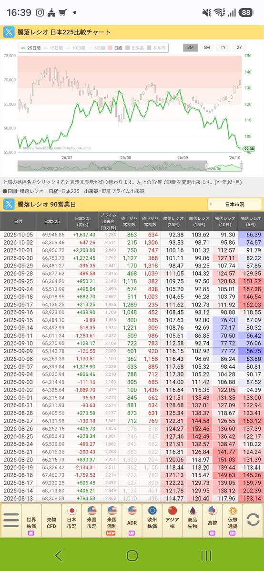264x571 pixels.
Task: Click the 騰落レシオ(25日) column header
Action: (173, 221)
